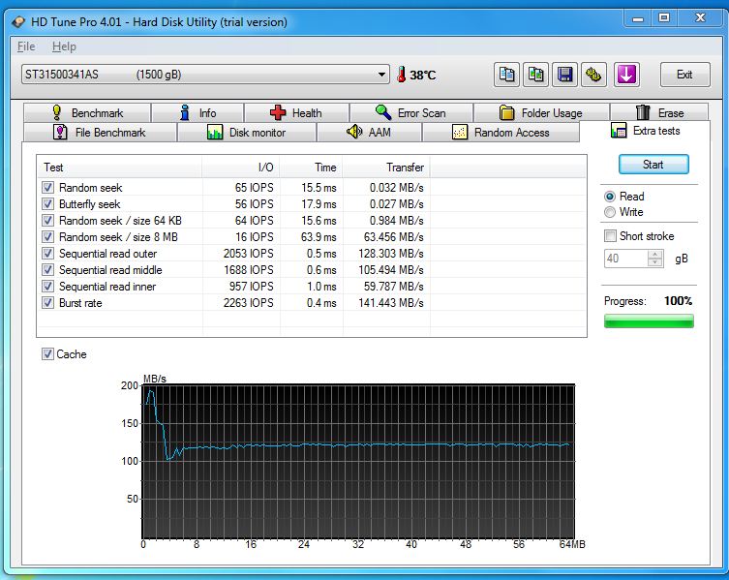The image size is (729, 580).
Task: Toggle Random seek / size 8 MB checkbox
Action: (x=47, y=236)
